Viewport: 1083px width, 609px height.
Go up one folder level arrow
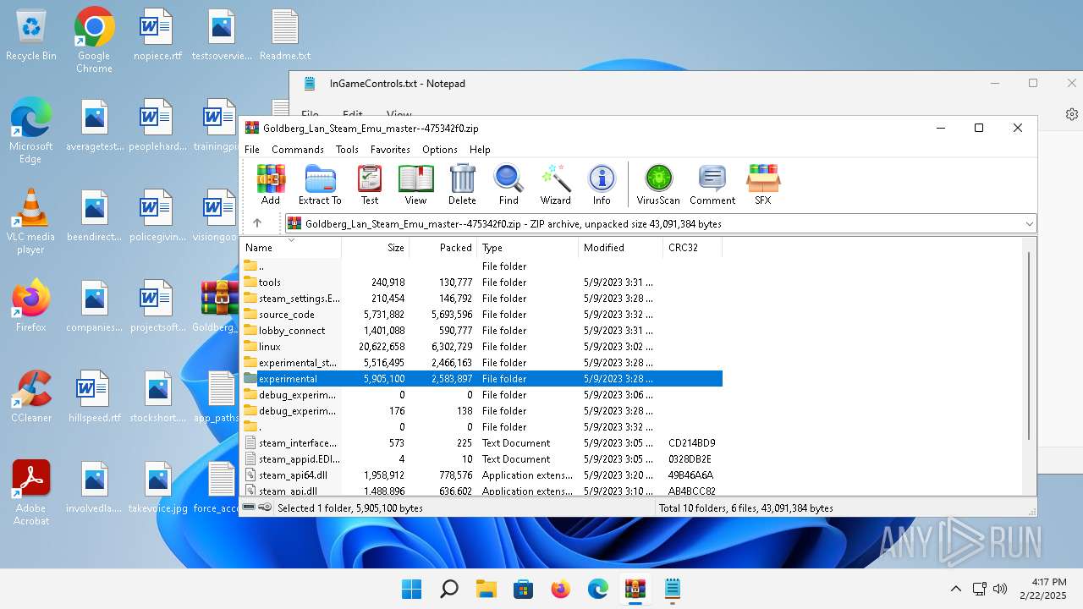257,223
